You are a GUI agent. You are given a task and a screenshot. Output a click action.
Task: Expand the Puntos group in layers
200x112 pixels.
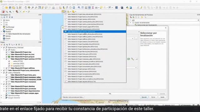[x=4, y=50]
